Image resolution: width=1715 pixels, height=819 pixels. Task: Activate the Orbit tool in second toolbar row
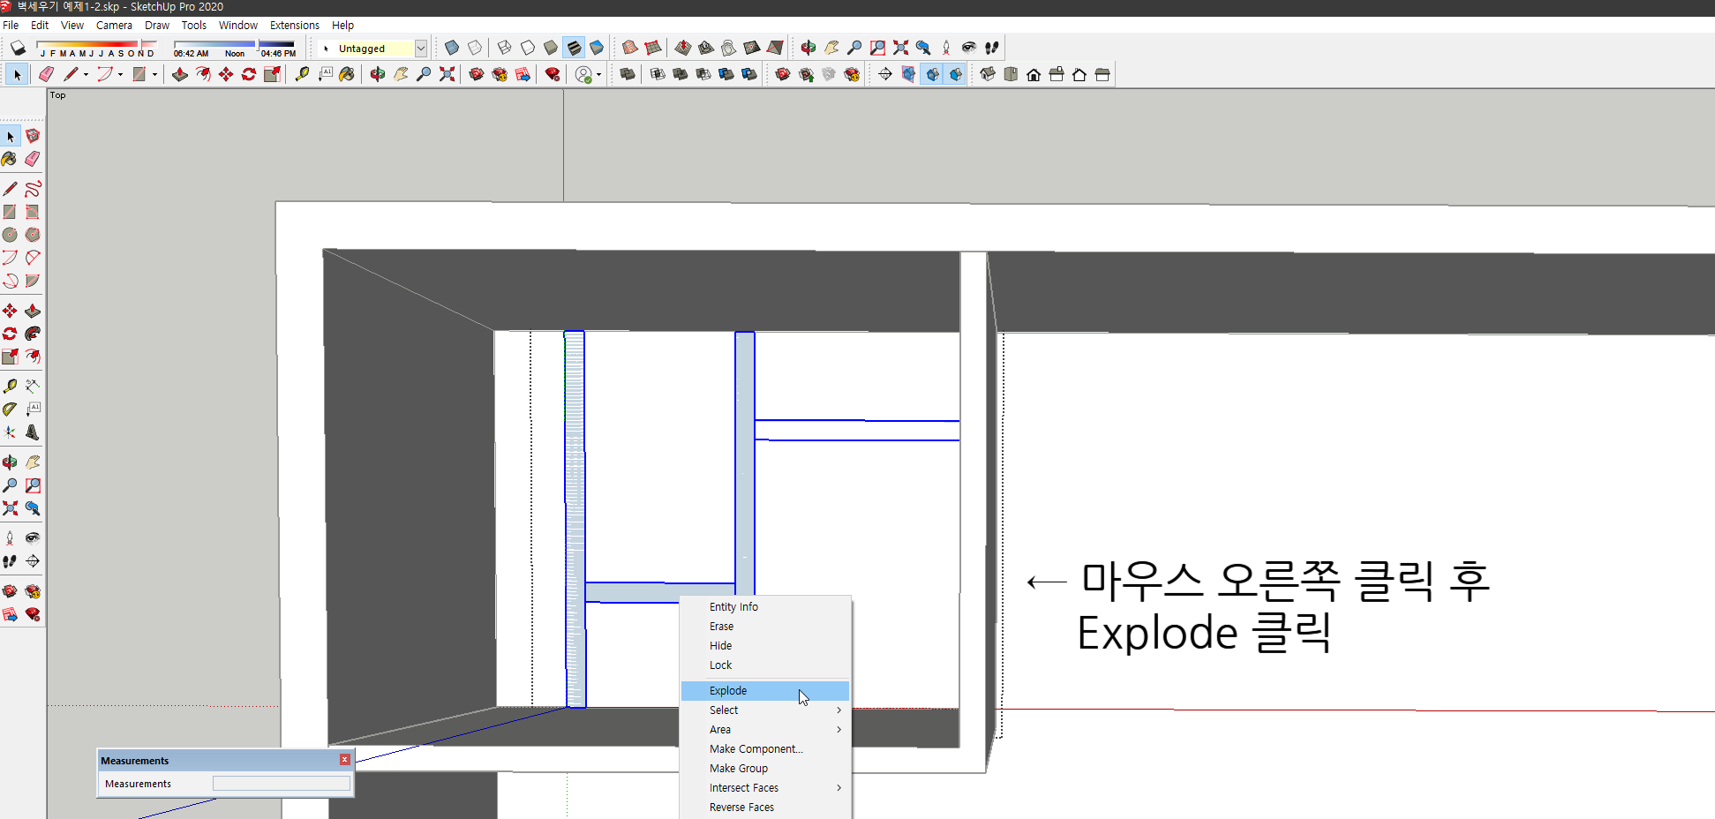(378, 74)
